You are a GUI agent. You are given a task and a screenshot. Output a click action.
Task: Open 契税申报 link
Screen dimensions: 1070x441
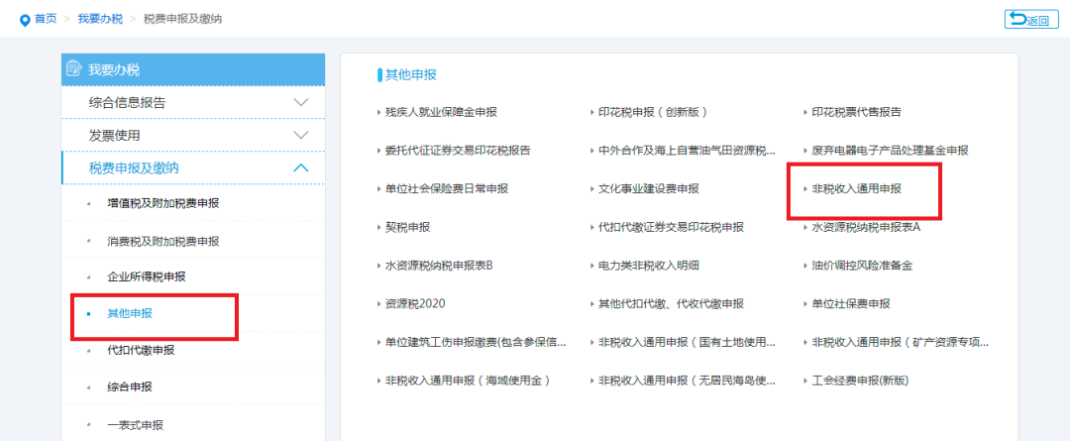407,227
